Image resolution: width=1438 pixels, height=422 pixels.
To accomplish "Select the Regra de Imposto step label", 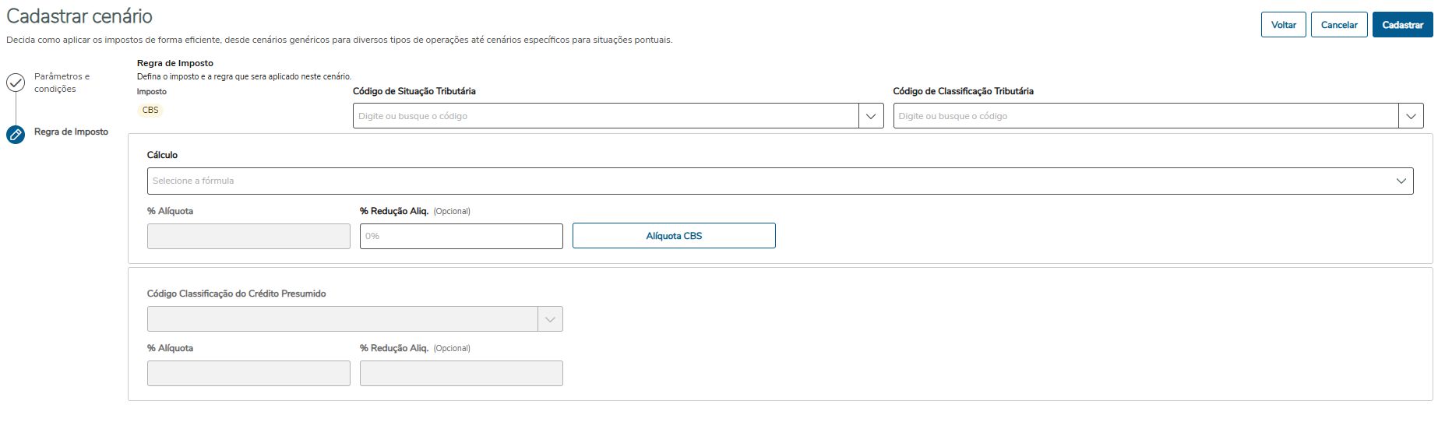I will pos(71,132).
